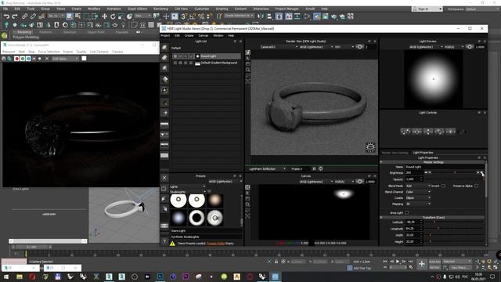This screenshot has height=282, width=501.
Task: Open the Lights dropdown in Presets
Action: point(188,186)
